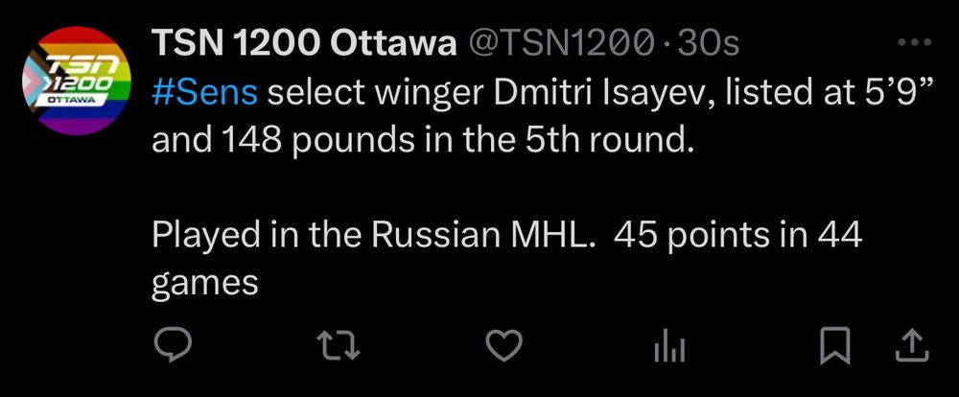This screenshot has width=959, height=397.
Task: Click the word "games" on the last line
Action: (204, 284)
